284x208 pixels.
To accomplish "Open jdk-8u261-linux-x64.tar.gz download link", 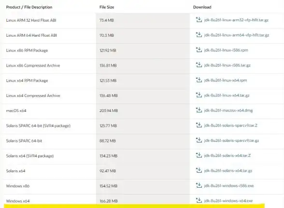I will [227, 96].
